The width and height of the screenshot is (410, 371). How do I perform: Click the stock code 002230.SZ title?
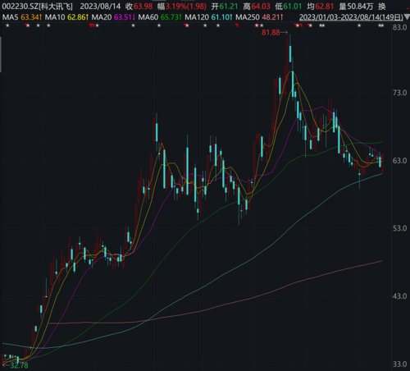point(20,7)
